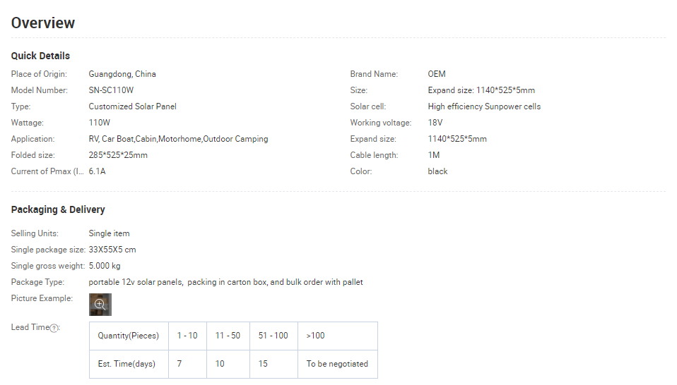Click the Application value listing RV, Car Boat

(178, 139)
